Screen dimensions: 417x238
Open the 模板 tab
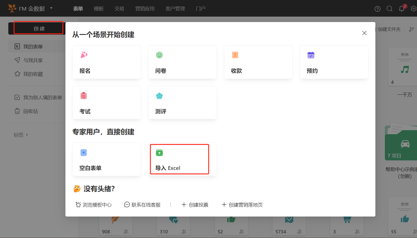99,9
